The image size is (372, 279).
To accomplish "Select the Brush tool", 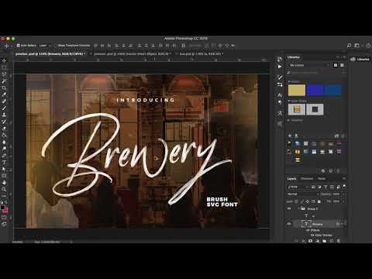I will [4, 108].
